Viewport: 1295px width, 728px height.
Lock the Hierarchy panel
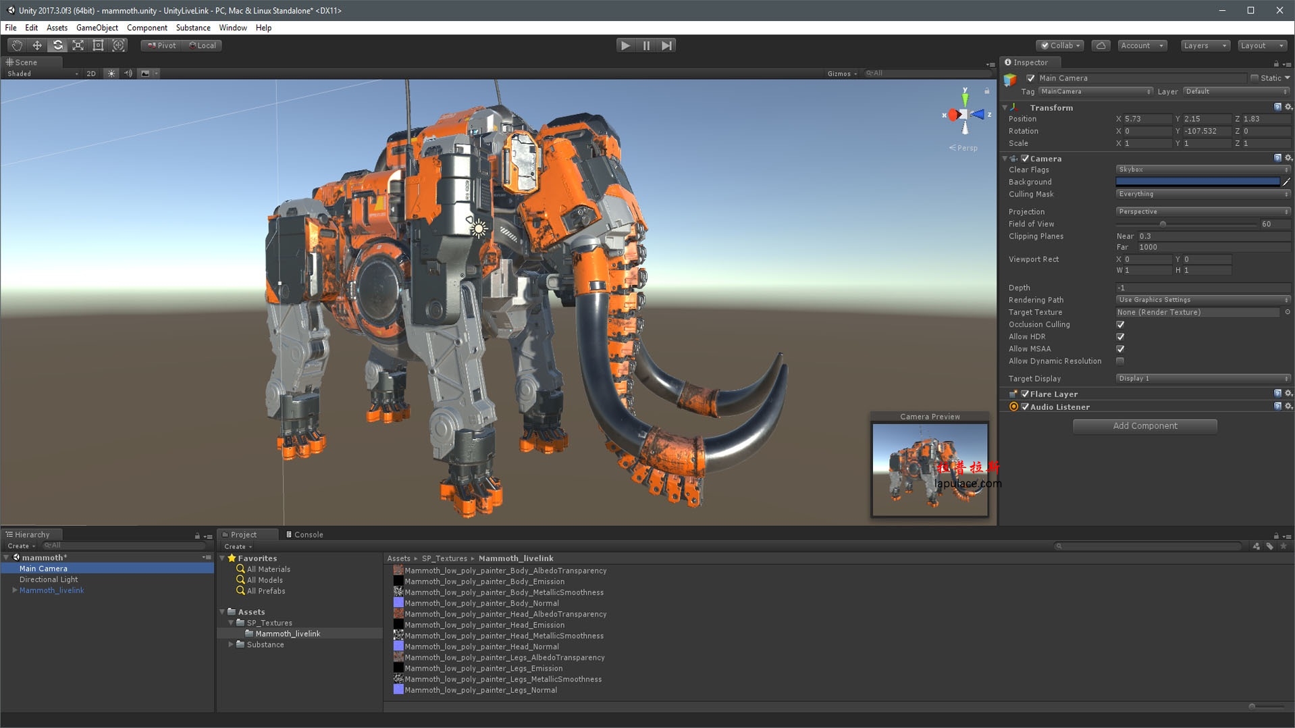[197, 536]
